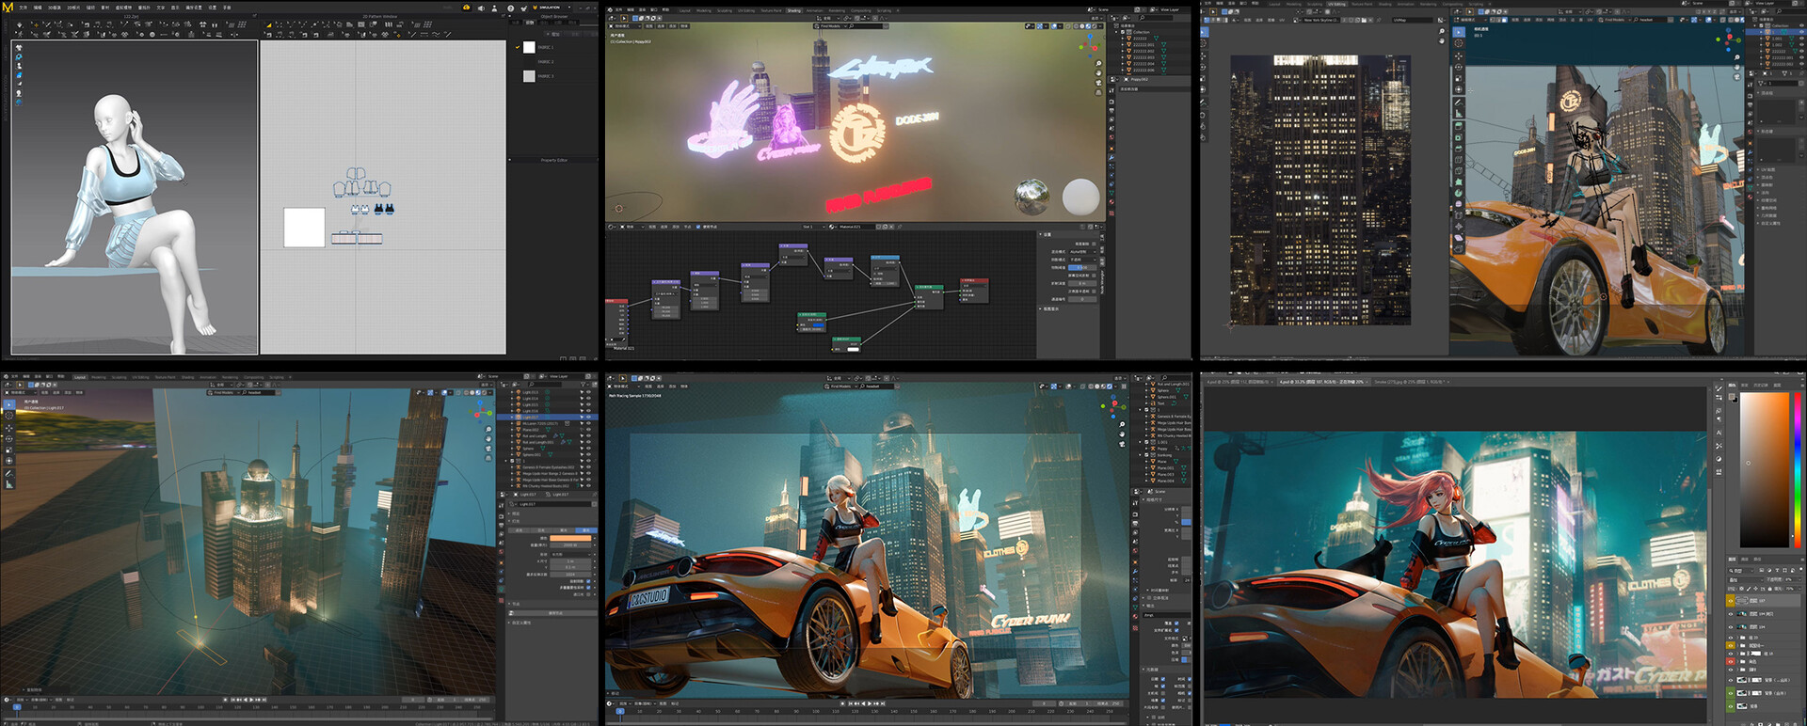1807x726 pixels.
Task: Hide layer 107 in Photoshop Layers panel
Action: pyautogui.click(x=1731, y=600)
